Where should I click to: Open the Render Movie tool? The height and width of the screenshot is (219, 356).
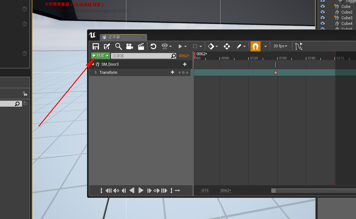point(141,46)
